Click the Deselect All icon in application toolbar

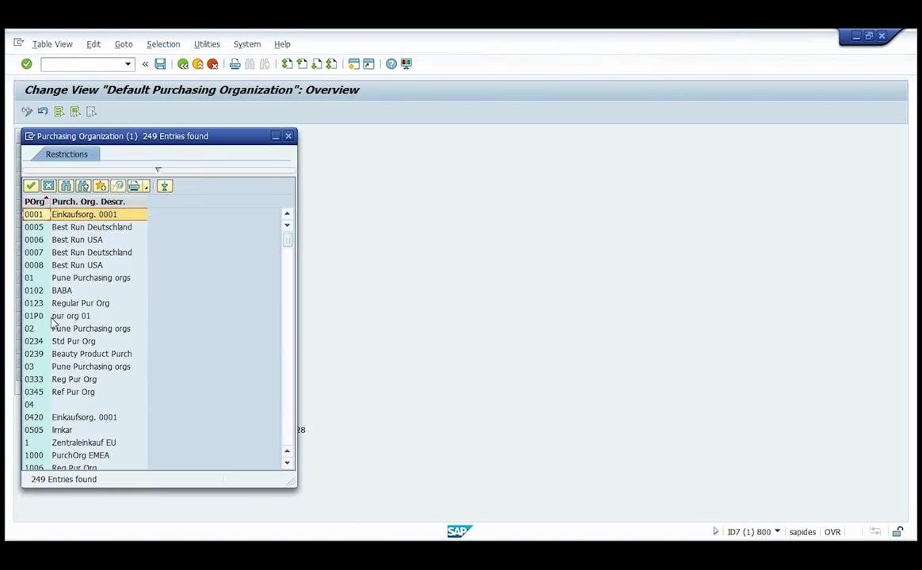coord(91,111)
